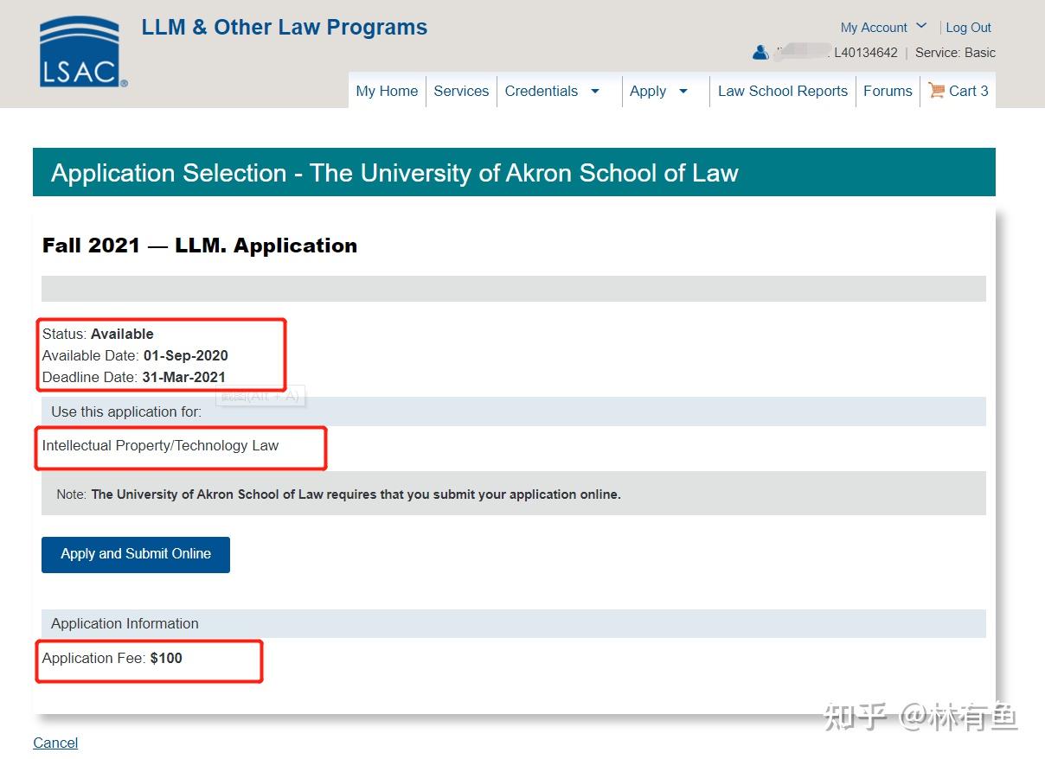This screenshot has width=1045, height=759.
Task: Switch to the My Home tab
Action: [x=387, y=90]
